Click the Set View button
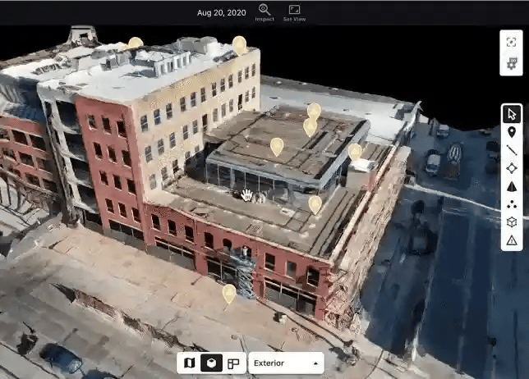Screen dimensions: 529x379 294,12
